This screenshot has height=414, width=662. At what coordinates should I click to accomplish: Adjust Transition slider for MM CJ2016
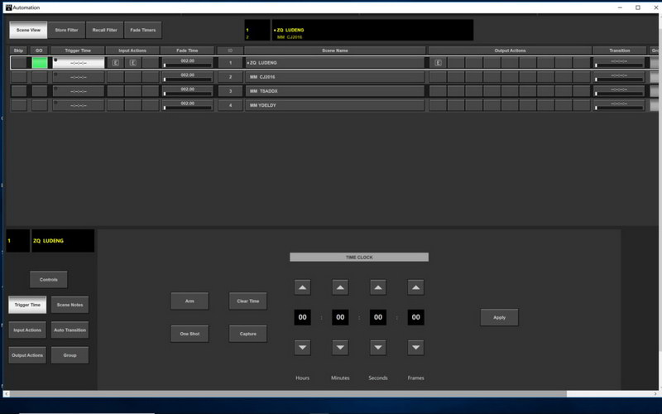[x=619, y=79]
